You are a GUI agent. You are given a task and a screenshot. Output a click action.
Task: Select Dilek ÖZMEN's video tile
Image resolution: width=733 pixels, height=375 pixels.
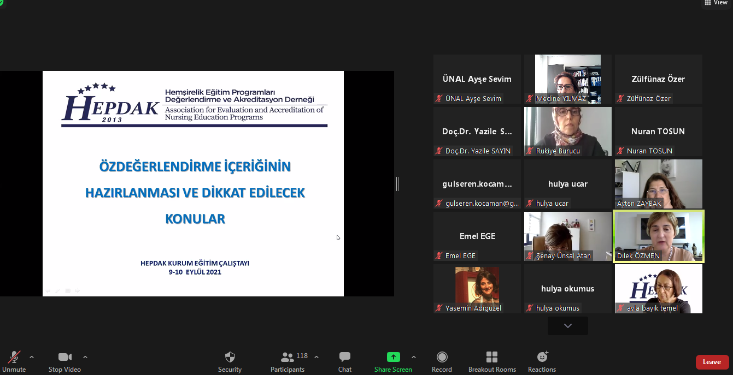[658, 236]
